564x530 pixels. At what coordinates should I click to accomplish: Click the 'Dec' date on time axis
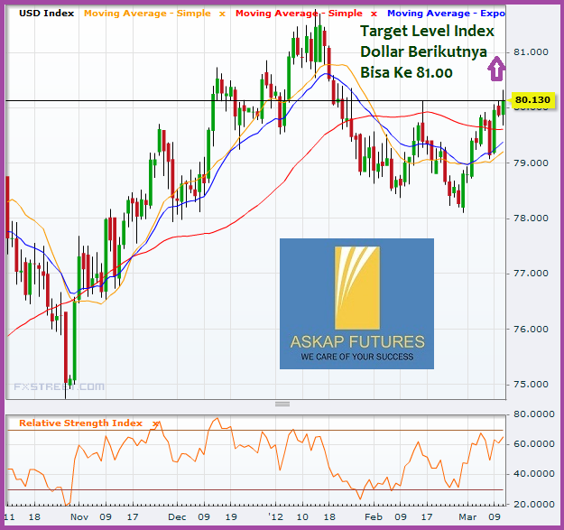178,518
